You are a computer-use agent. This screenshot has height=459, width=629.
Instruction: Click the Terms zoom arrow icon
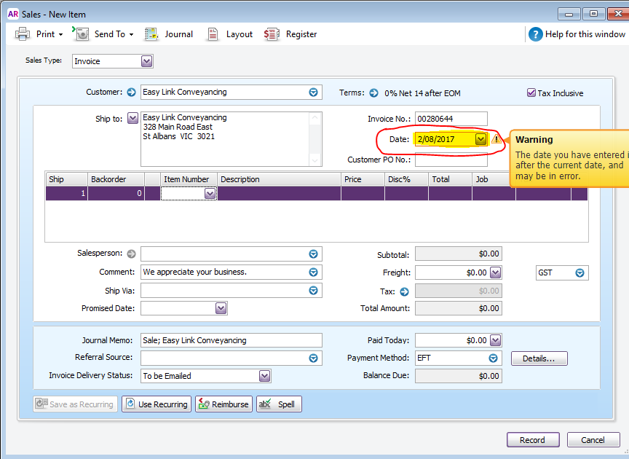[x=373, y=93]
